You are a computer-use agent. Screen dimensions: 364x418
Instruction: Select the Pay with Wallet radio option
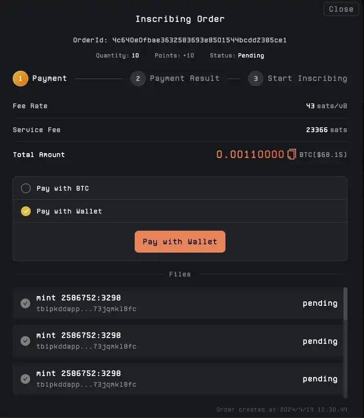[26, 211]
